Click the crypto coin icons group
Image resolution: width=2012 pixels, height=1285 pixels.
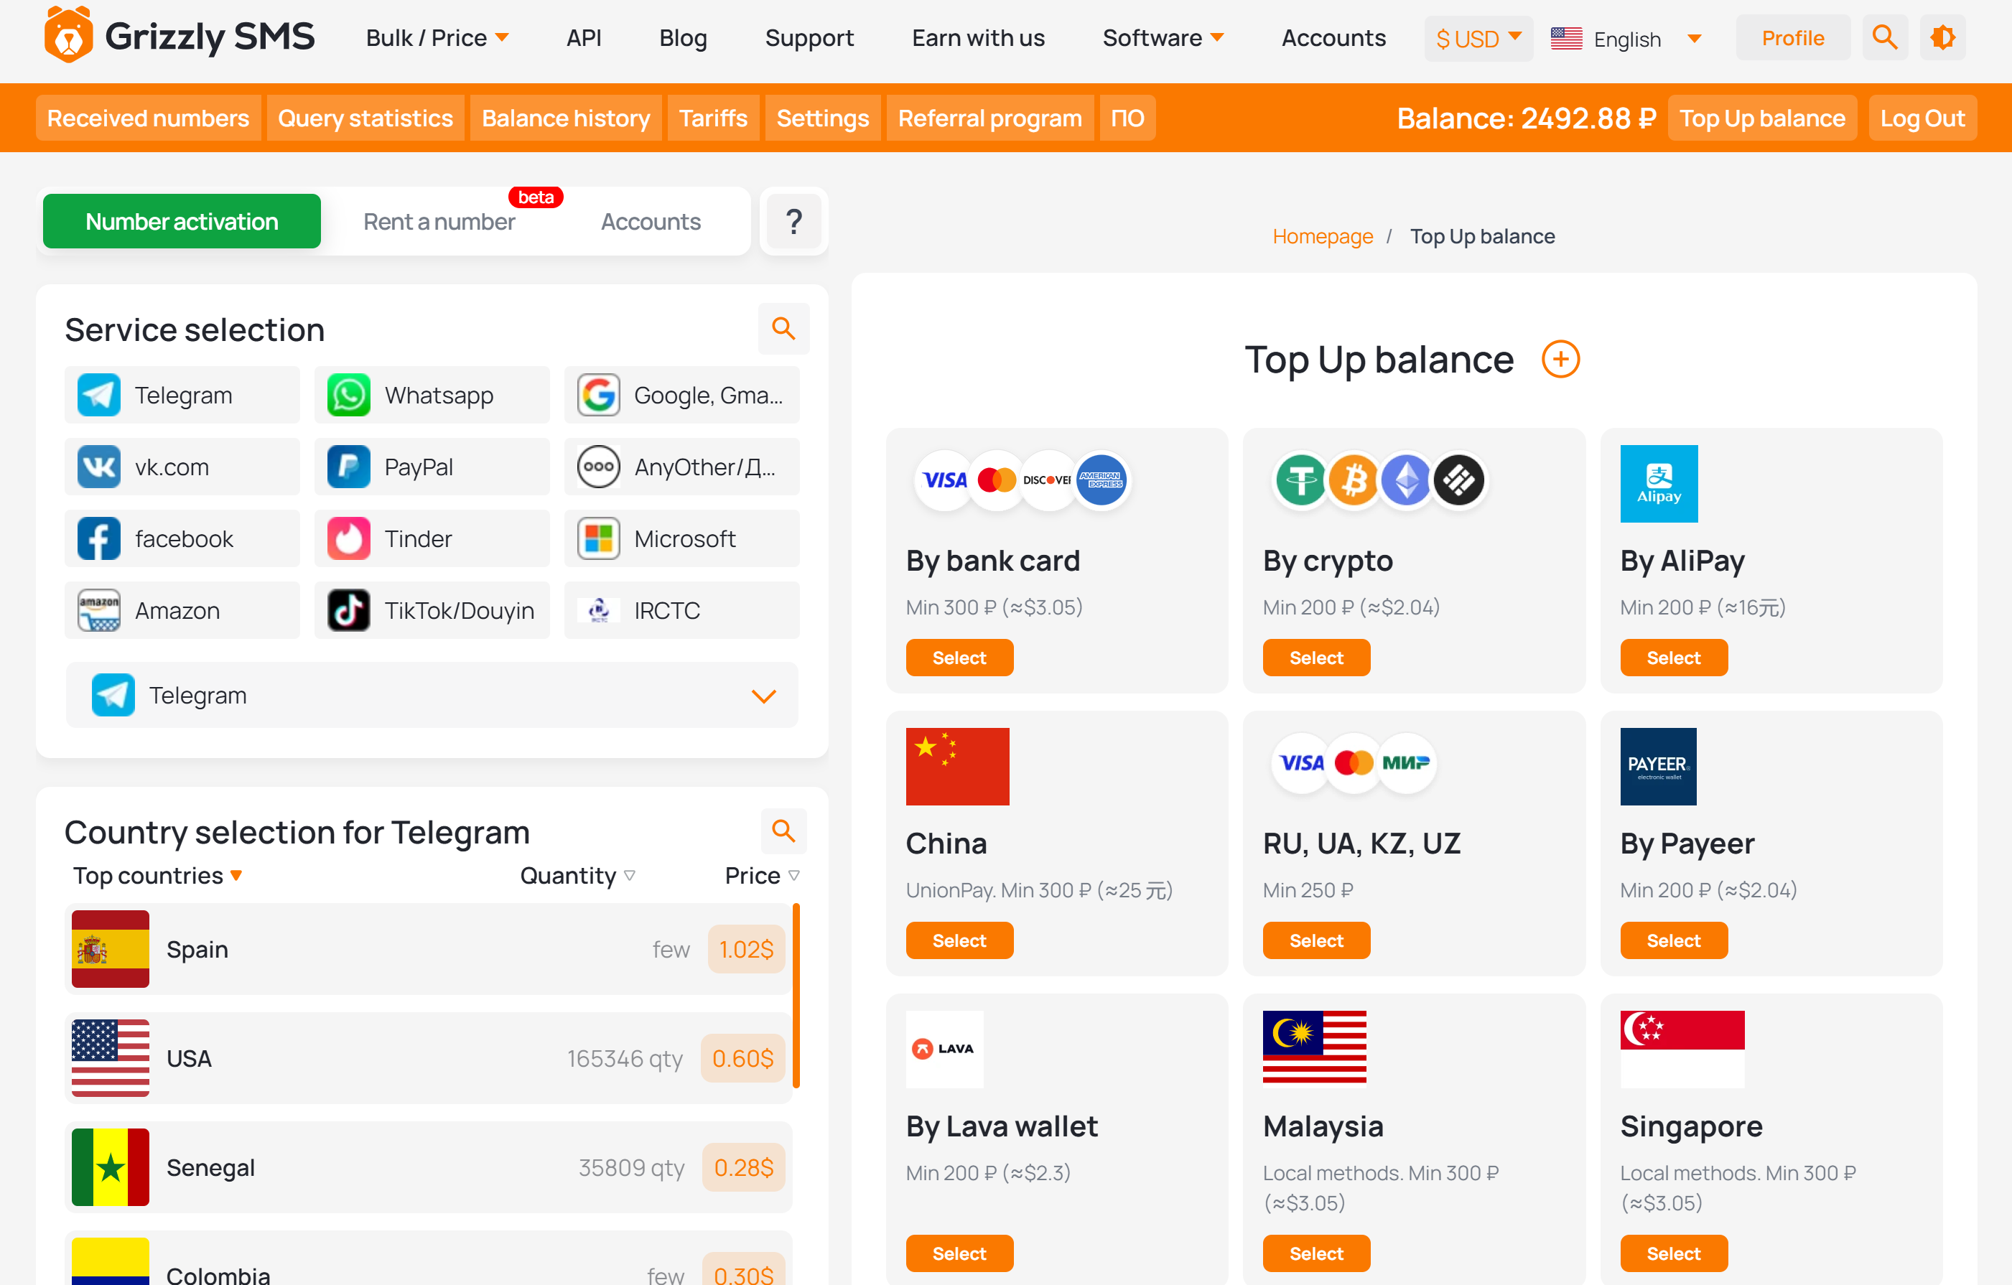point(1379,480)
